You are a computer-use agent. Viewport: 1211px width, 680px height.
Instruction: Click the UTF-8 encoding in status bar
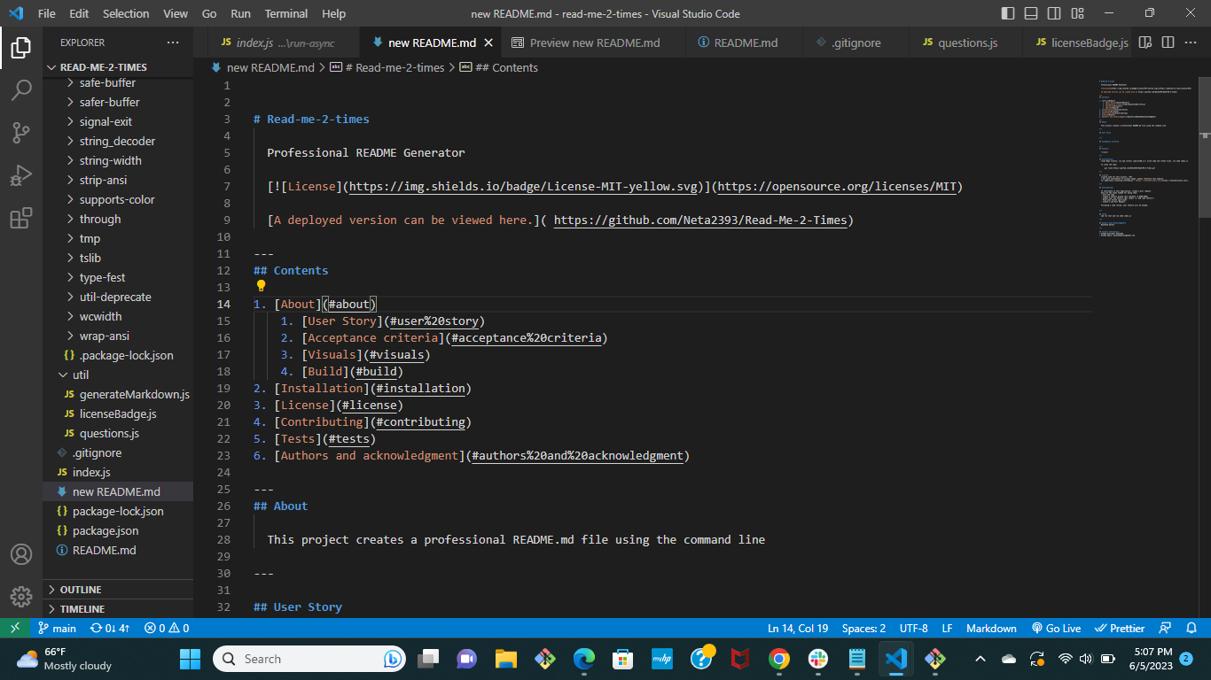point(913,628)
